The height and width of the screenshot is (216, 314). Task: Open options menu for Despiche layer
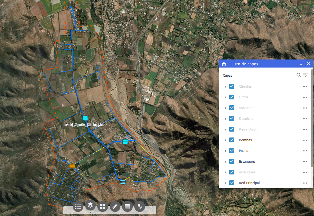[x=305, y=119]
